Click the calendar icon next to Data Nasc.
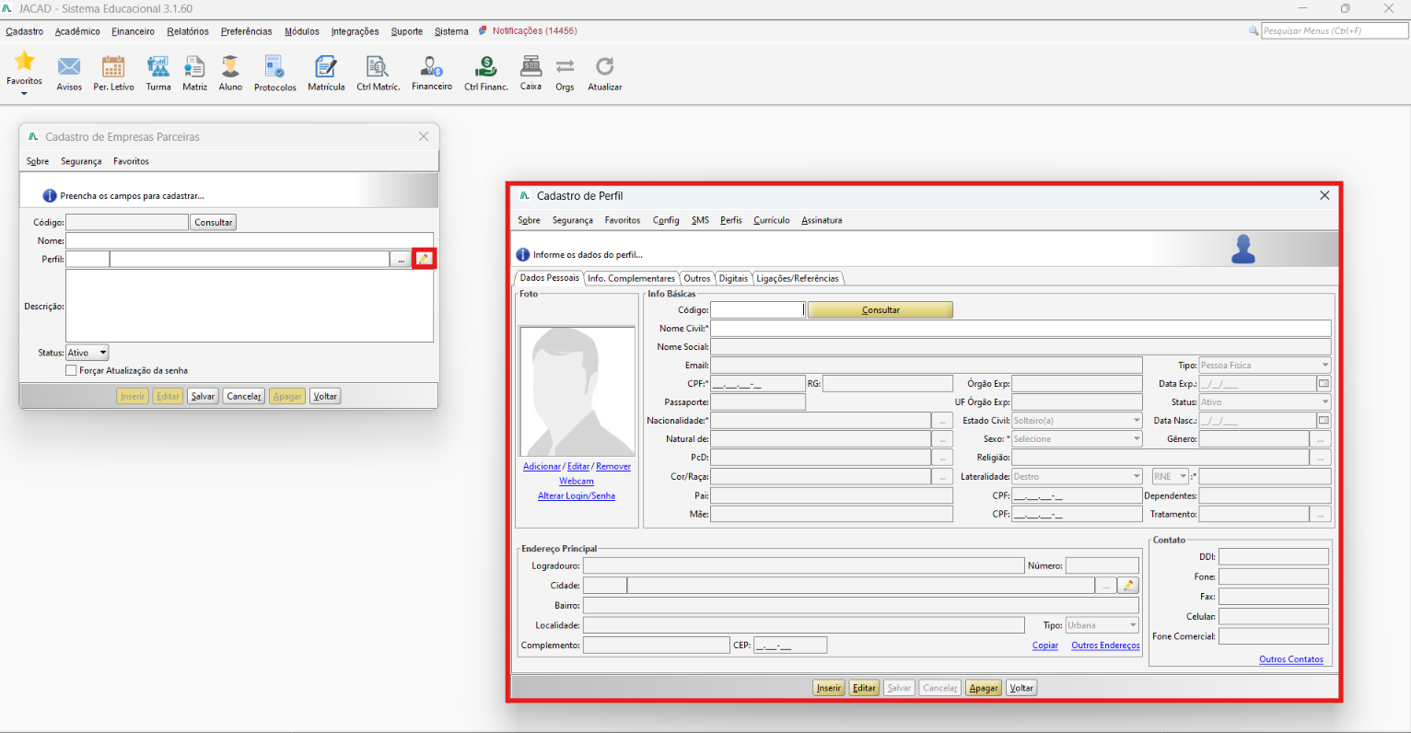 click(x=1324, y=420)
